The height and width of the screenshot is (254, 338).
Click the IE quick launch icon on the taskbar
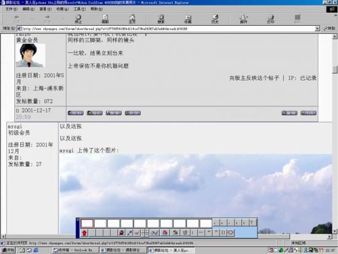click(x=36, y=250)
